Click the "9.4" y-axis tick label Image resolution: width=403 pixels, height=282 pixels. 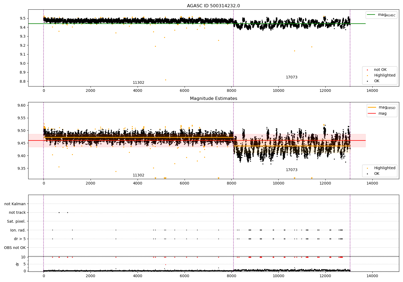[23, 27]
